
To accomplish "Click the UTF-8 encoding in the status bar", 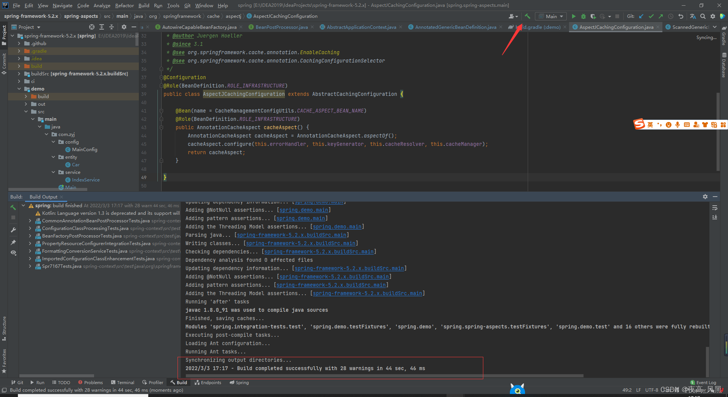I will click(651, 390).
